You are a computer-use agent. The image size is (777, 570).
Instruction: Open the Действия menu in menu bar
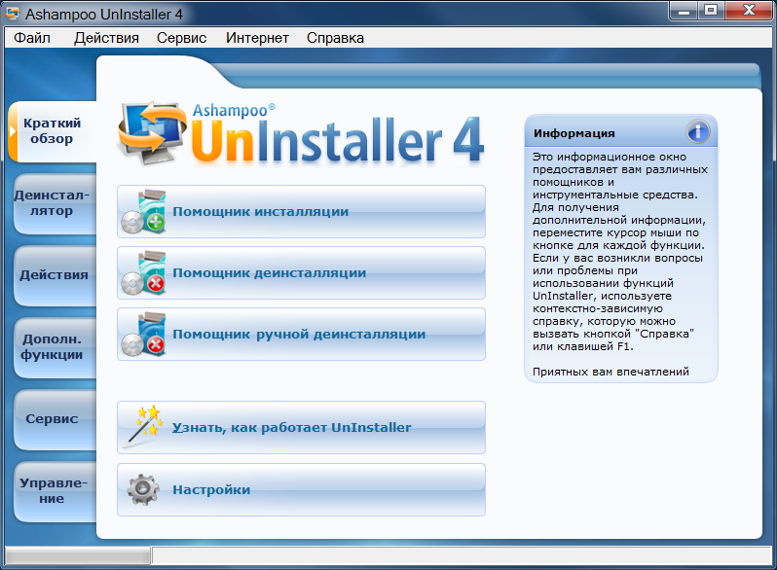click(106, 38)
